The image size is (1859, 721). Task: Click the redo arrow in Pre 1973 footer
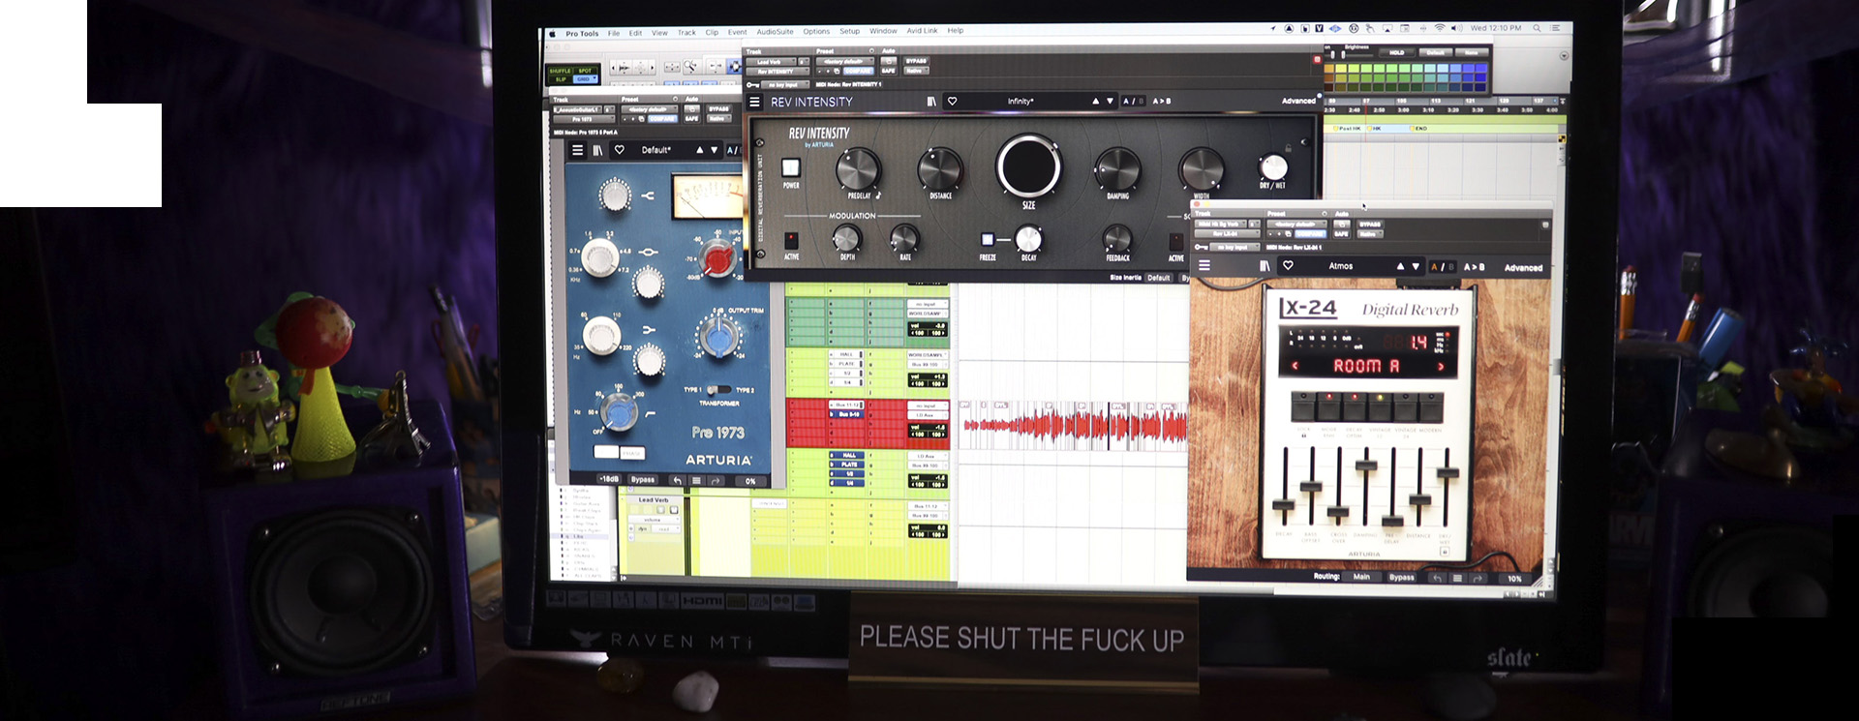[x=716, y=480]
